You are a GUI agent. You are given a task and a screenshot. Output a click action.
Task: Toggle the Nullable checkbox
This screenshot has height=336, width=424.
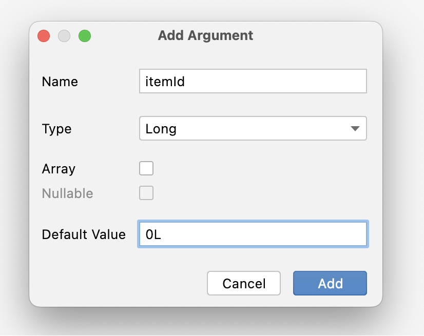(146, 193)
